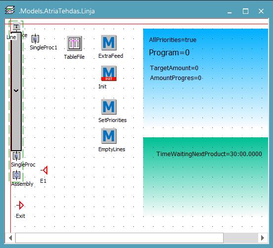This screenshot has width=273, height=248.
Task: Select the source icon atop the Line
Action: pyautogui.click(x=17, y=27)
